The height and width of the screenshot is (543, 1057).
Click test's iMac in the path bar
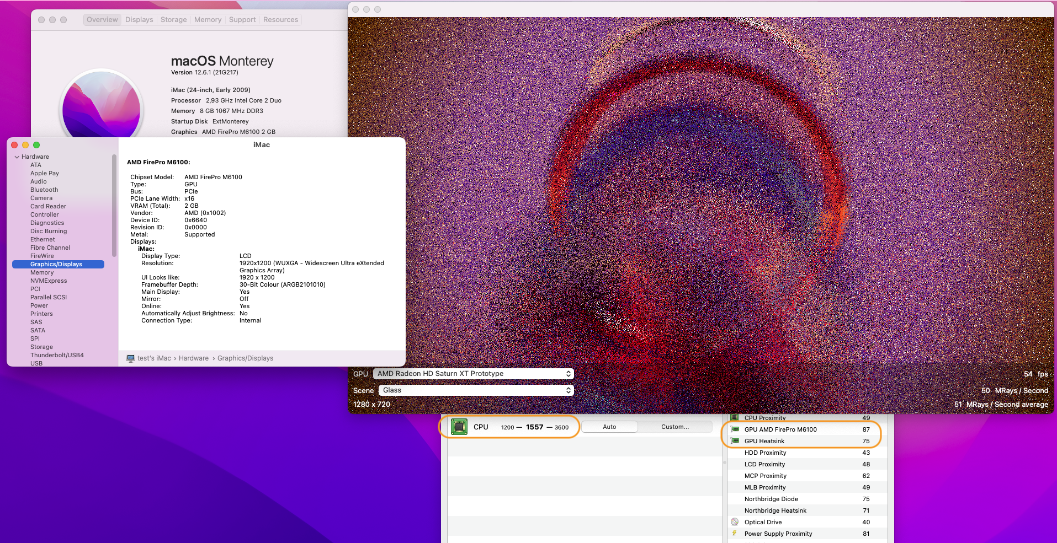point(154,358)
